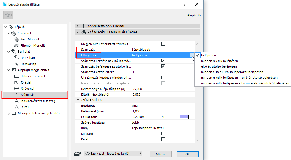Click the Leírás text icon
The height and width of the screenshot is (160, 291).
pyautogui.click(x=17, y=107)
